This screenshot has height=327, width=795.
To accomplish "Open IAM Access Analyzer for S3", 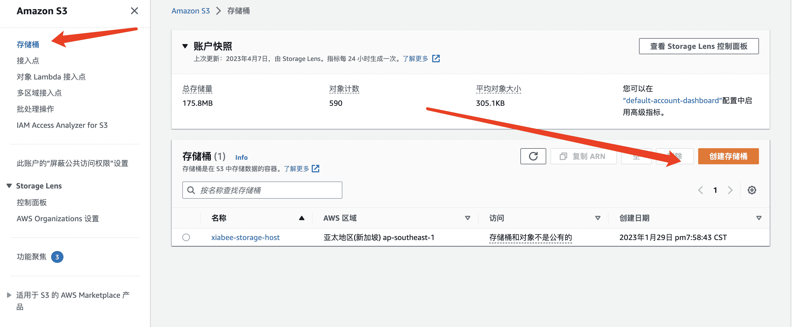I will click(x=62, y=125).
